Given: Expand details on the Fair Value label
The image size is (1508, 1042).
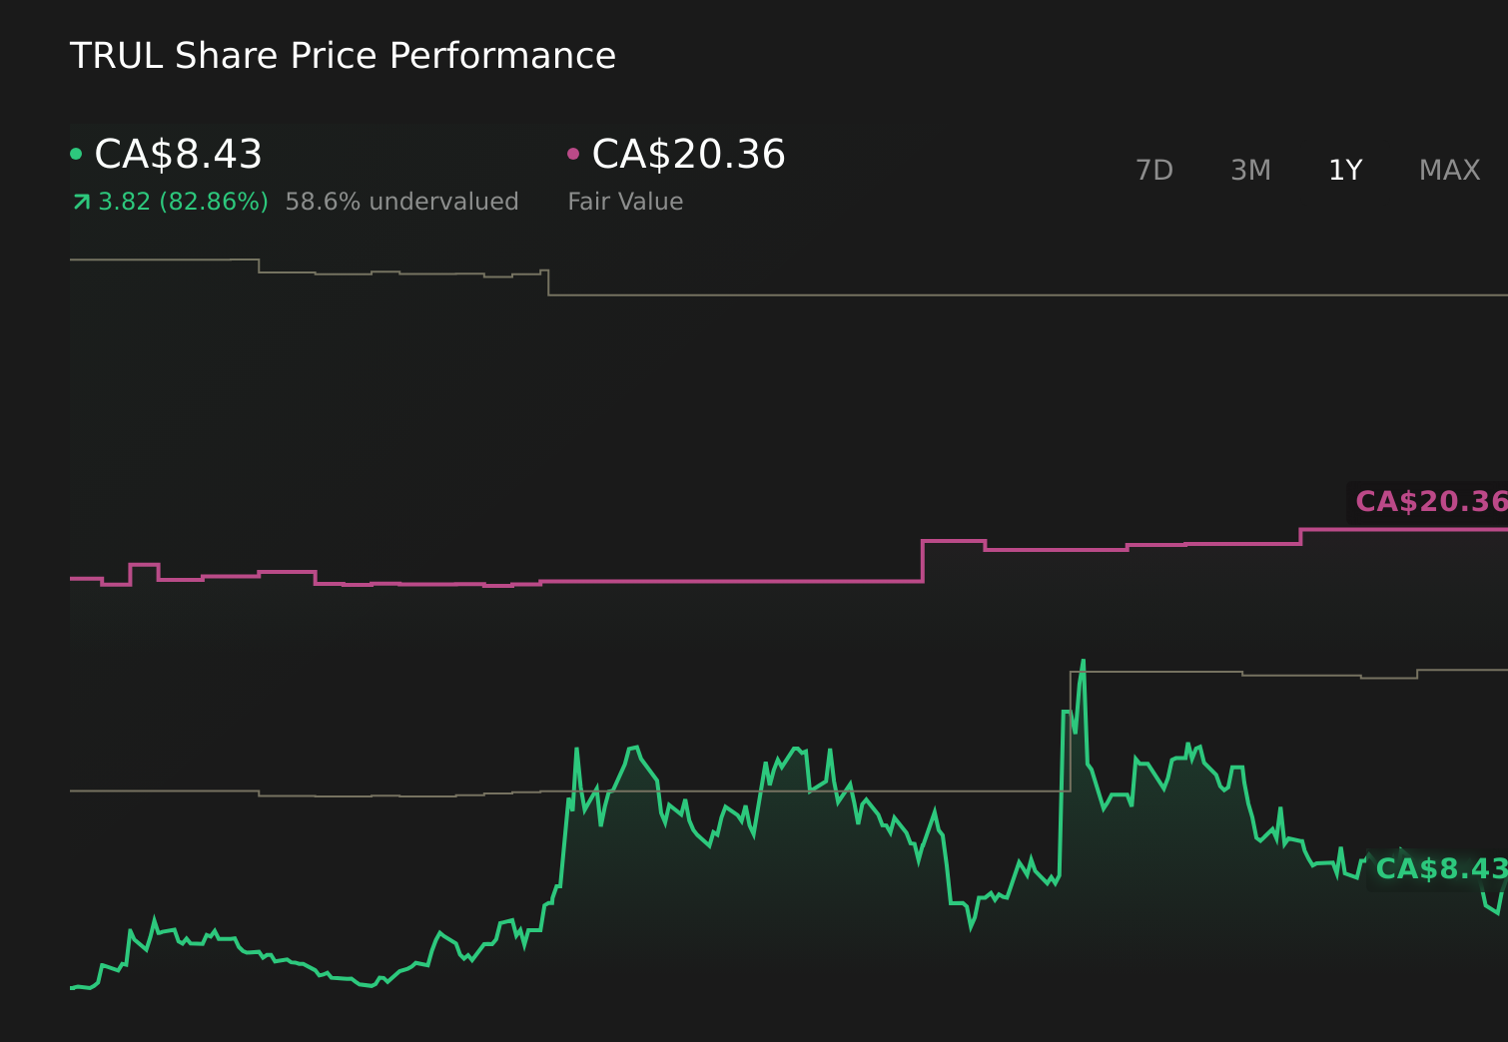Looking at the screenshot, I should pyautogui.click(x=624, y=201).
